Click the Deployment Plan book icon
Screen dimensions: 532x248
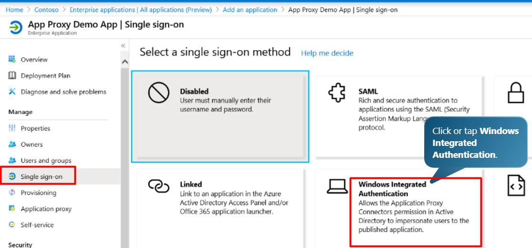pos(12,75)
